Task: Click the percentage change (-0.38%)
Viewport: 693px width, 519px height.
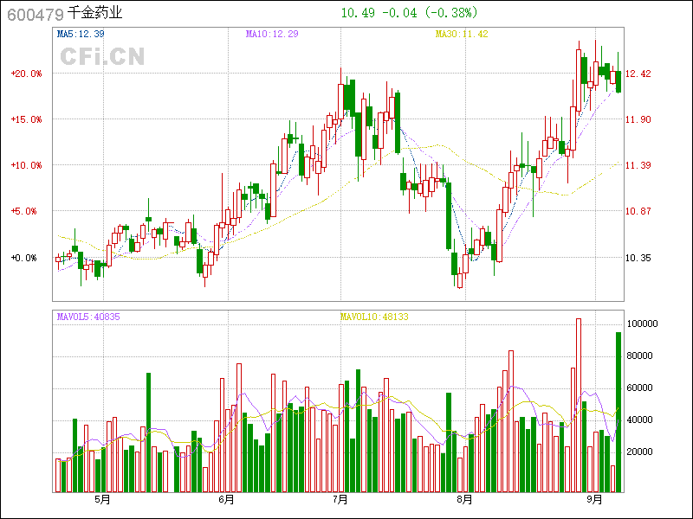Action: click(446, 13)
